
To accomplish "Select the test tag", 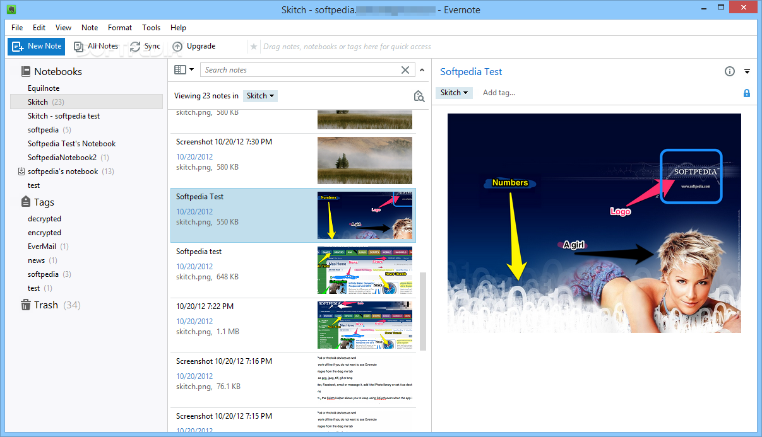I will (41, 288).
